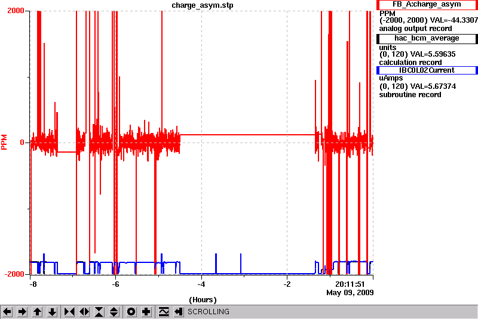The image size is (478, 319).
Task: Click the 0 y-axis tick label
Action: click(22, 143)
